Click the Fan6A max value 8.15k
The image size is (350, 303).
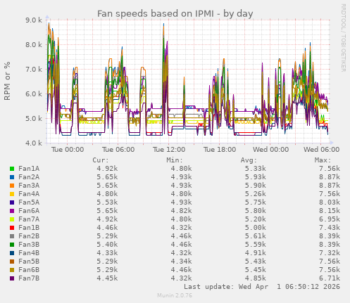click(330, 211)
